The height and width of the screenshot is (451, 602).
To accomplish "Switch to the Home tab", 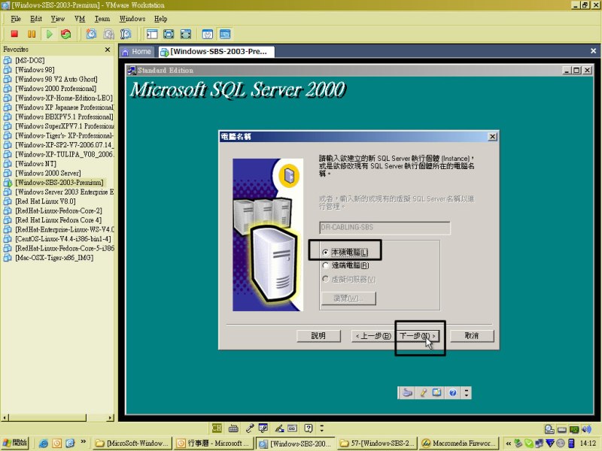I will point(137,51).
